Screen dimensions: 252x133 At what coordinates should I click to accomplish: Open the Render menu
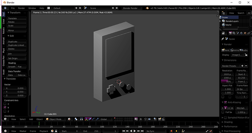tap(22, 8)
